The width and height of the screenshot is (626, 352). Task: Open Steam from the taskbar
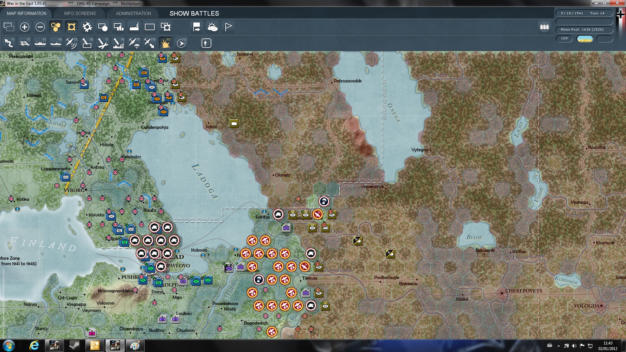click(x=74, y=345)
